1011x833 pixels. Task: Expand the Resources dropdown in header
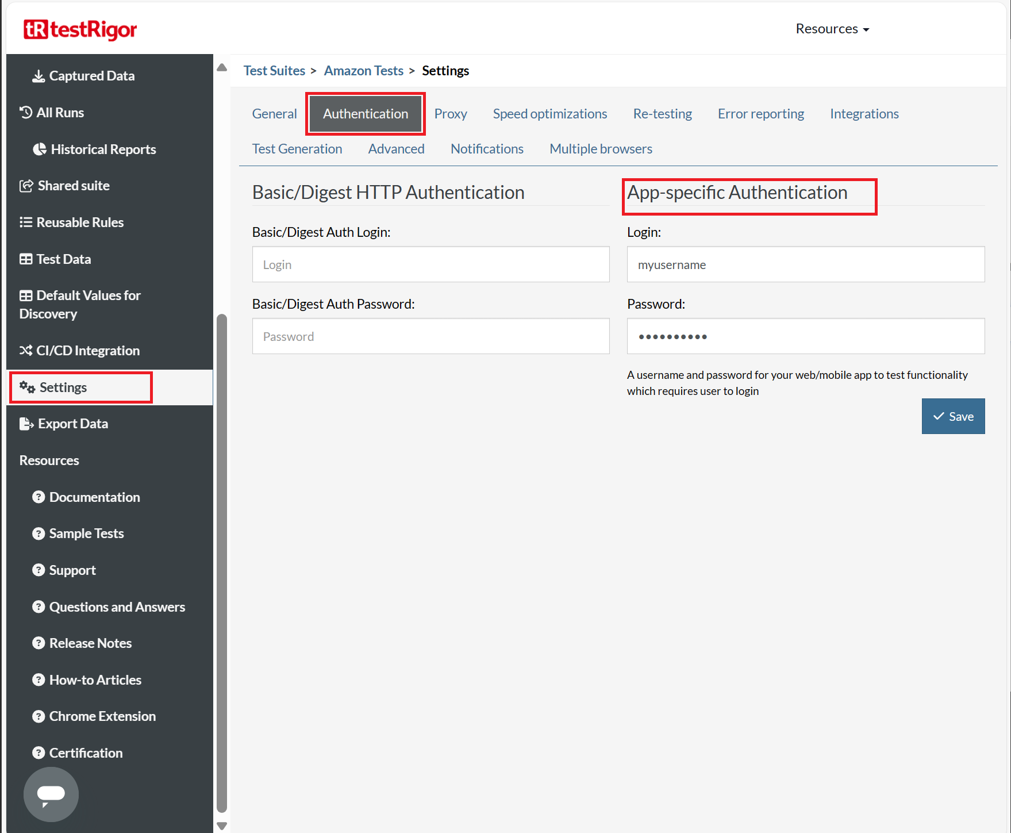832,29
